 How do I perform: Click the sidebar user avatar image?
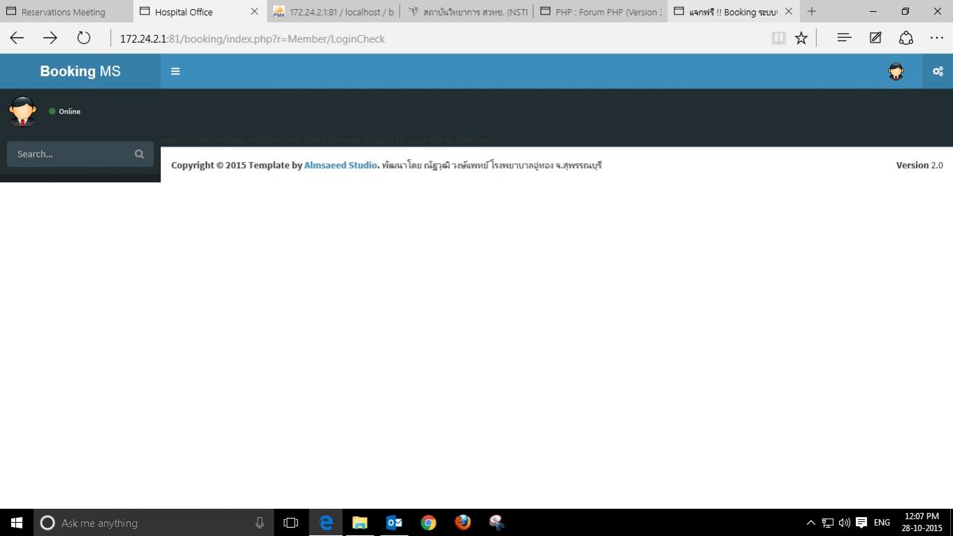point(22,112)
